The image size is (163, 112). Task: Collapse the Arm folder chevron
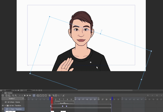pyautogui.click(x=5, y=106)
